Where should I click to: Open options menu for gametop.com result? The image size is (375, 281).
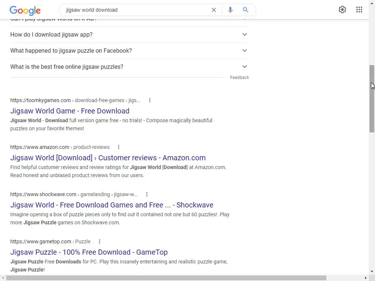point(100,241)
